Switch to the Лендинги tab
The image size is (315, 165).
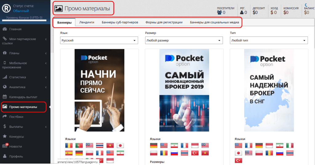pyautogui.click(x=87, y=22)
